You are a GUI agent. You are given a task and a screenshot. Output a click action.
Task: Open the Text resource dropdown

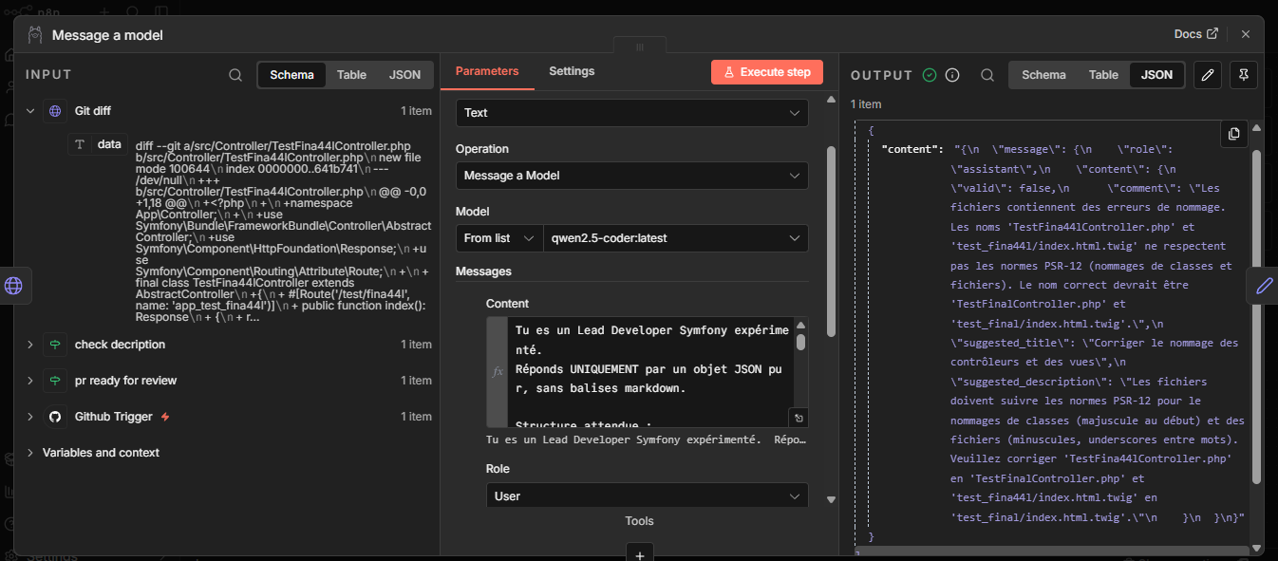631,113
